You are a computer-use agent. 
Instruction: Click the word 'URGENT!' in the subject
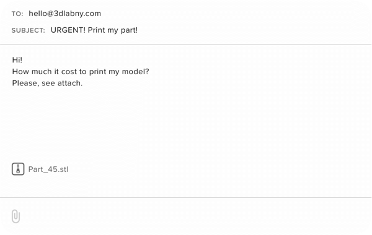coord(68,30)
